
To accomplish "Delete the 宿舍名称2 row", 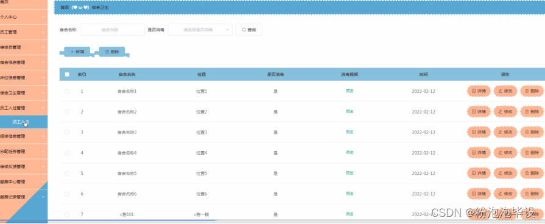I will (x=532, y=112).
